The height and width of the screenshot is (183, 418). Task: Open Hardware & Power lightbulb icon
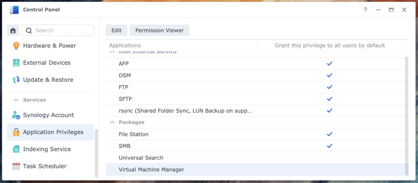(16, 46)
